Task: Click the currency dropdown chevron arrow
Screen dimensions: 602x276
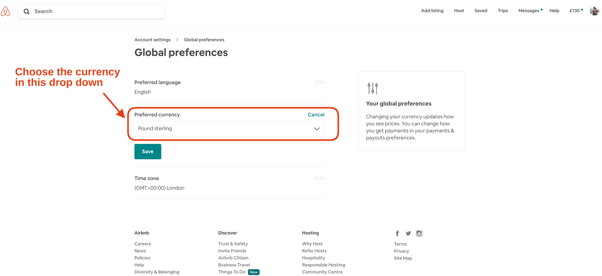Action: tap(317, 129)
